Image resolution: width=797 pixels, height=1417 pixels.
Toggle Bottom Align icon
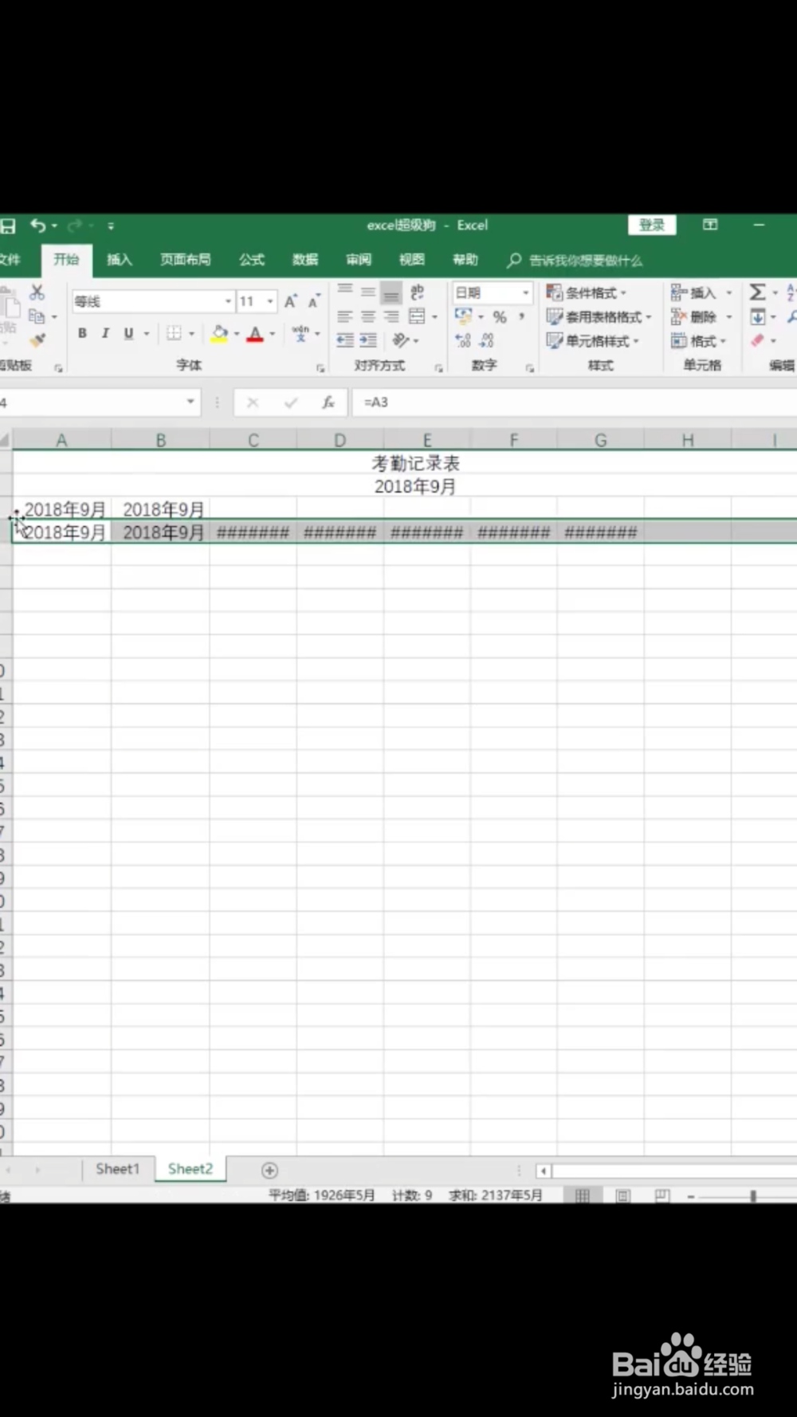[x=391, y=292]
